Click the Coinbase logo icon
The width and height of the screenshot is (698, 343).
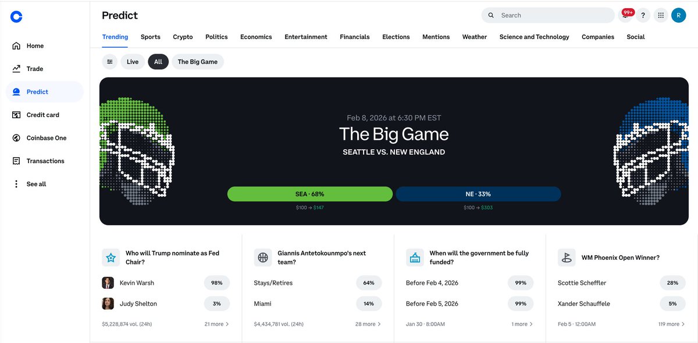coord(16,17)
